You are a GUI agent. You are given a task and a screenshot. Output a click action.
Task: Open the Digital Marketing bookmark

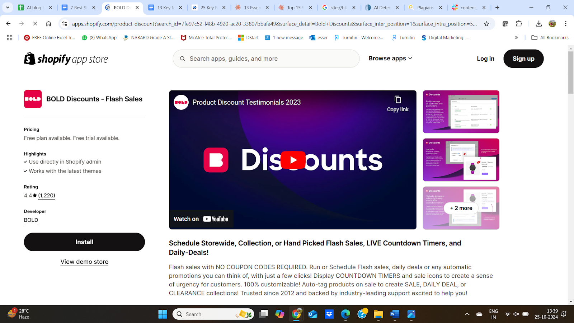pos(445,37)
